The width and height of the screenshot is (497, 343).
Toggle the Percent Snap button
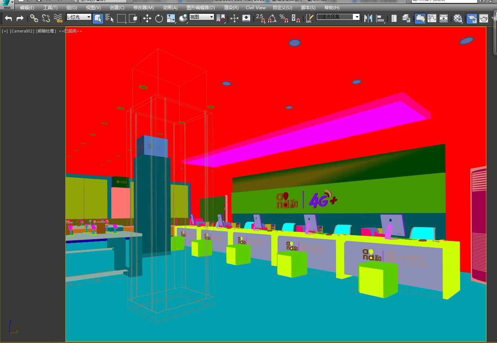pos(284,18)
